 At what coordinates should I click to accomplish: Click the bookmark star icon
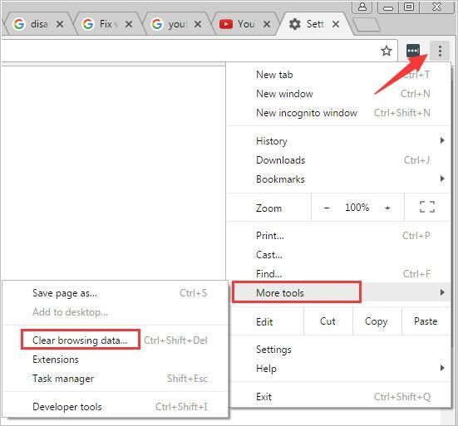pos(387,51)
